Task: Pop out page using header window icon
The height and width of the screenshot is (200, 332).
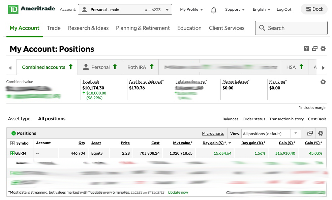Action: [314, 49]
